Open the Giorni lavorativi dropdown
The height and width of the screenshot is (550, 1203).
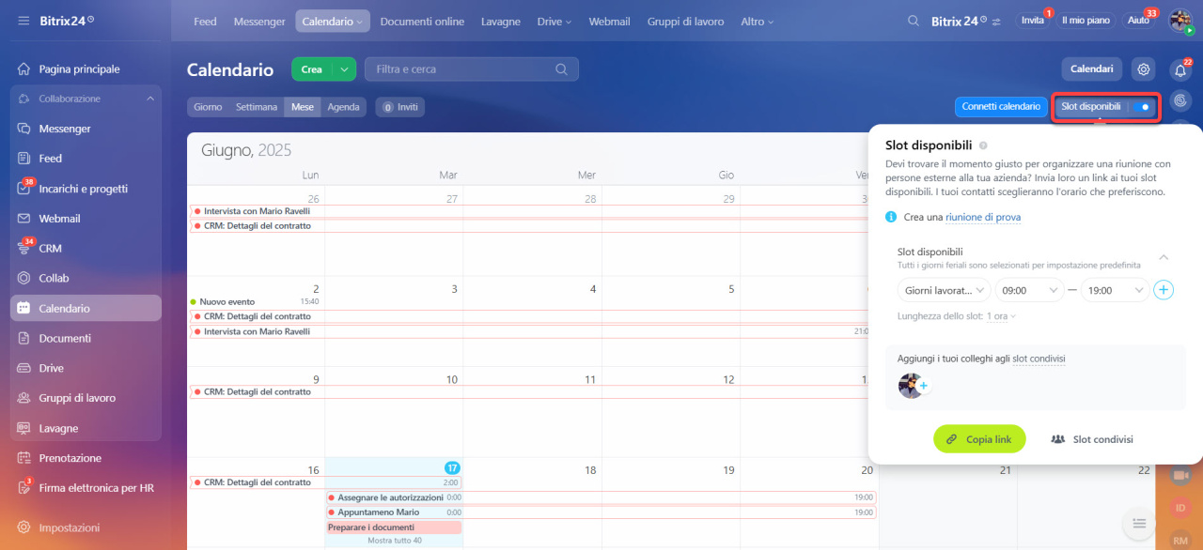pos(944,290)
